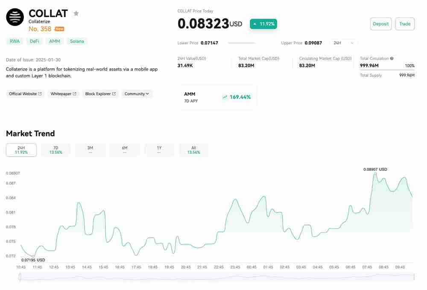Viewport: 427px width, 290px height.
Task: Open the 24H price range dropdown
Action: coord(343,43)
